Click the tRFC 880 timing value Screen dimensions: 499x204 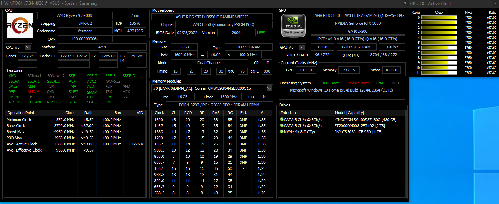[x=267, y=71]
